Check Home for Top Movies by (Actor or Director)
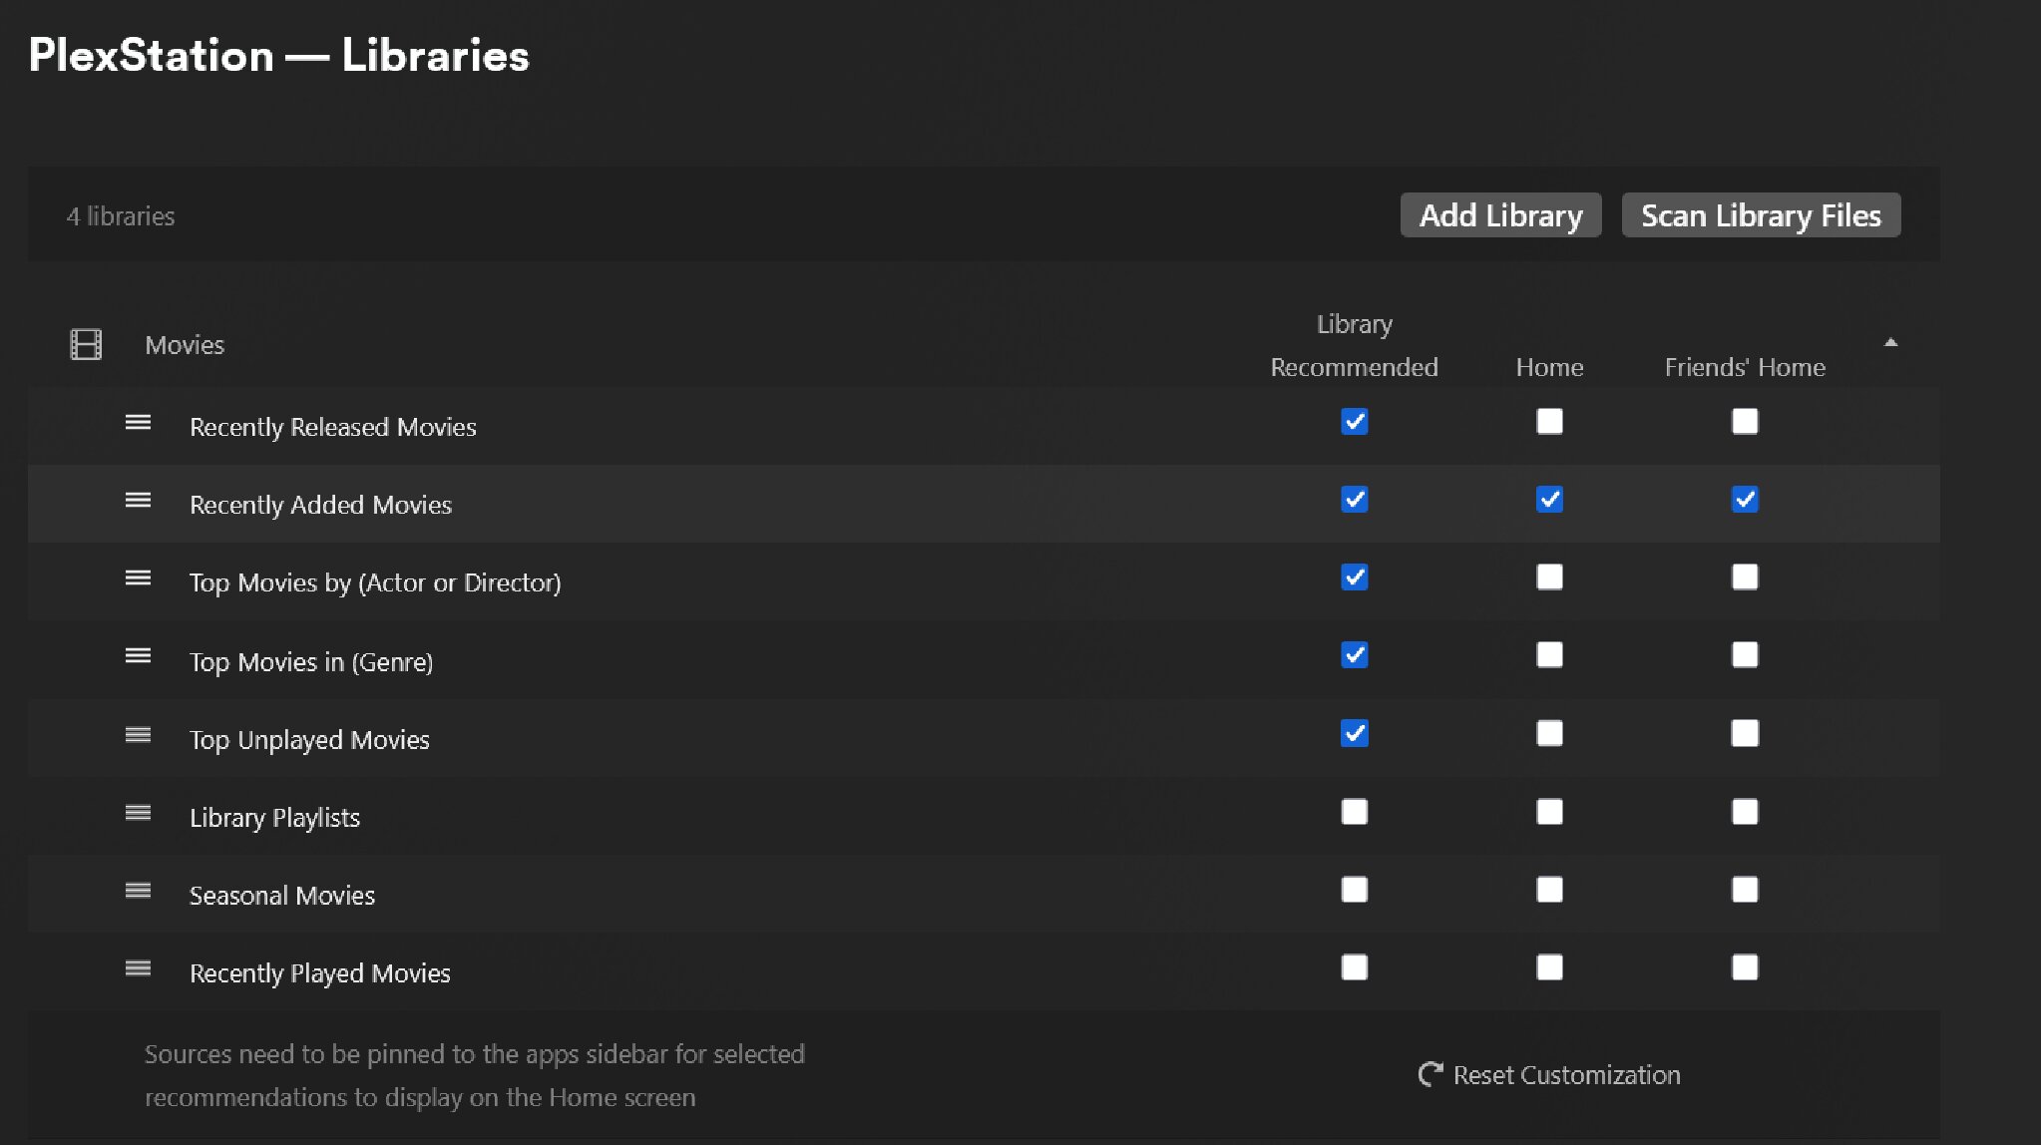2041x1145 pixels. click(1549, 577)
